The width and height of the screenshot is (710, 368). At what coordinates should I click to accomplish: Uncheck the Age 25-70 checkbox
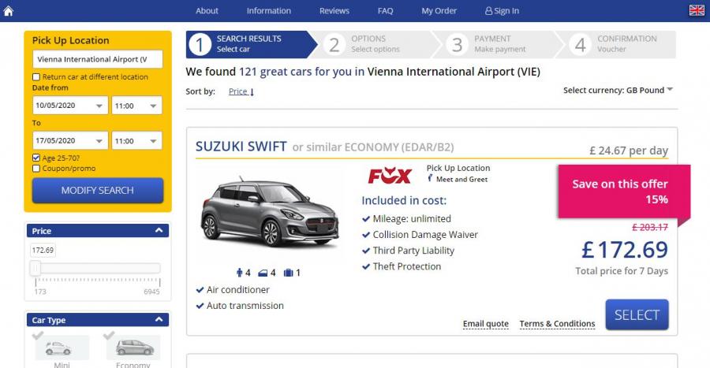point(36,158)
